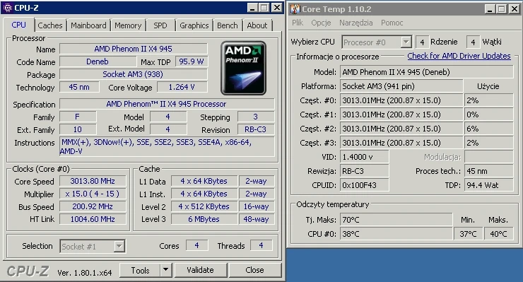Screen dimensions: 523x282
Task: Click the L1 Data '4 x 64 KBytes' cell
Action: pyautogui.click(x=204, y=181)
